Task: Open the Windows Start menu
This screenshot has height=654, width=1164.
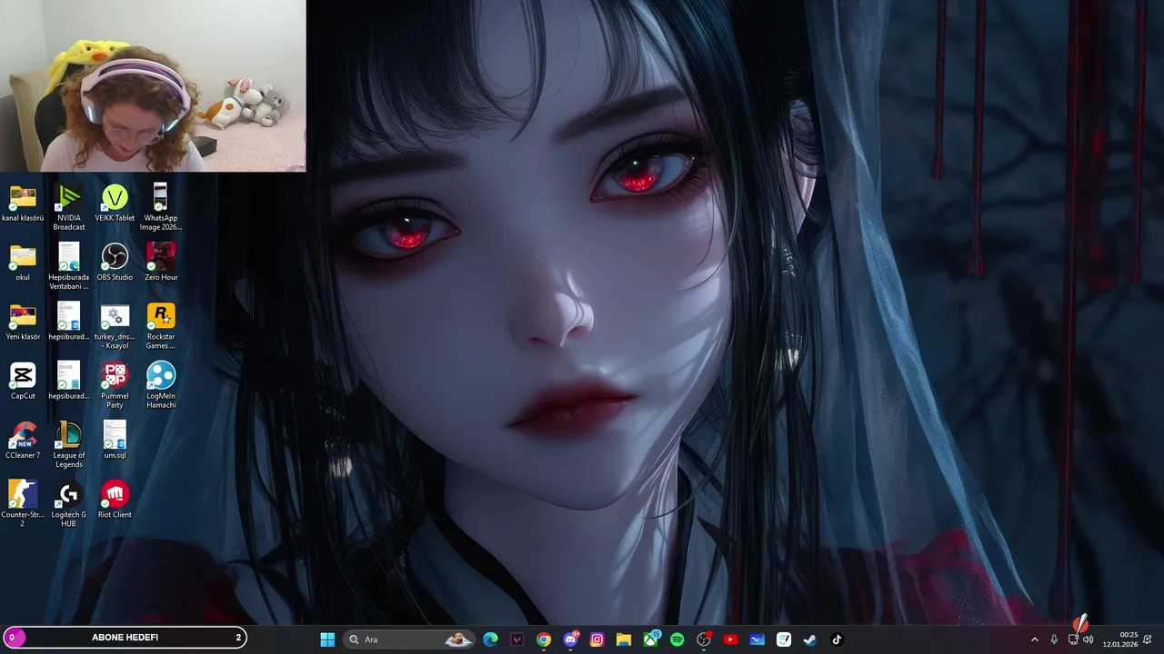Action: click(x=327, y=639)
